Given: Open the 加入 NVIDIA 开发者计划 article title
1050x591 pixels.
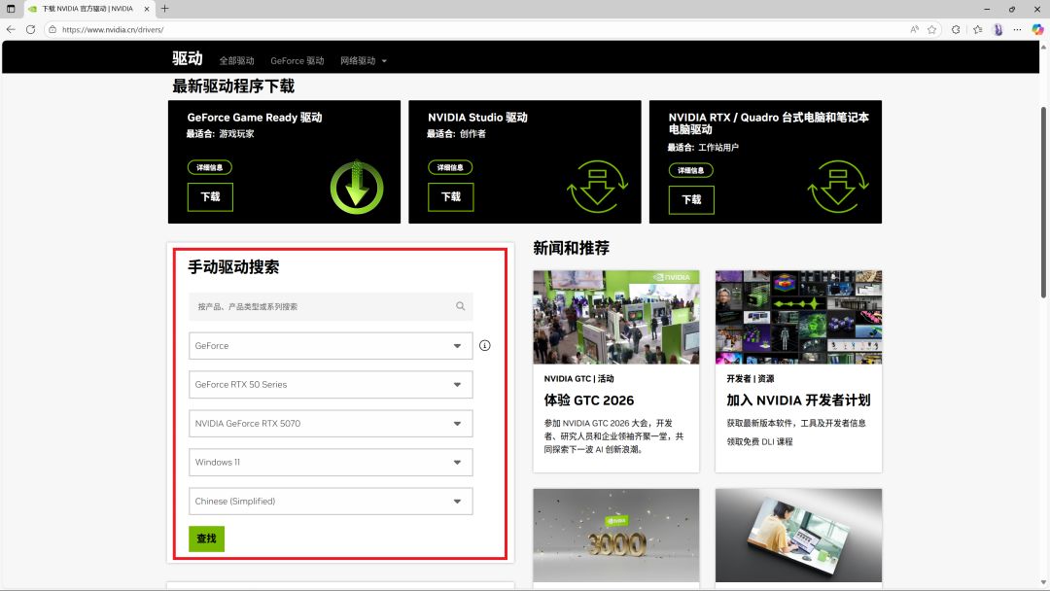Looking at the screenshot, I should tap(798, 400).
